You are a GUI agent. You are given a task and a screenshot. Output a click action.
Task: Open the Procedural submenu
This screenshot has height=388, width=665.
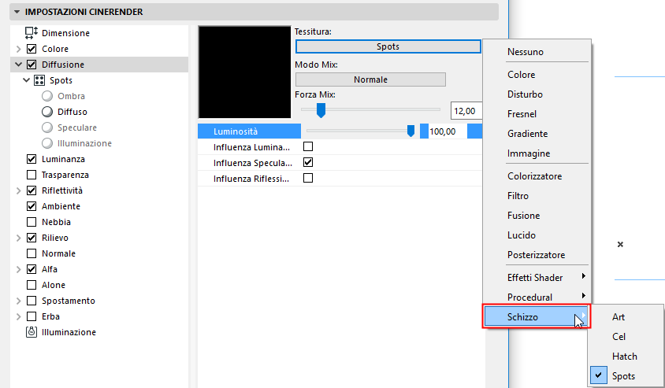click(537, 297)
